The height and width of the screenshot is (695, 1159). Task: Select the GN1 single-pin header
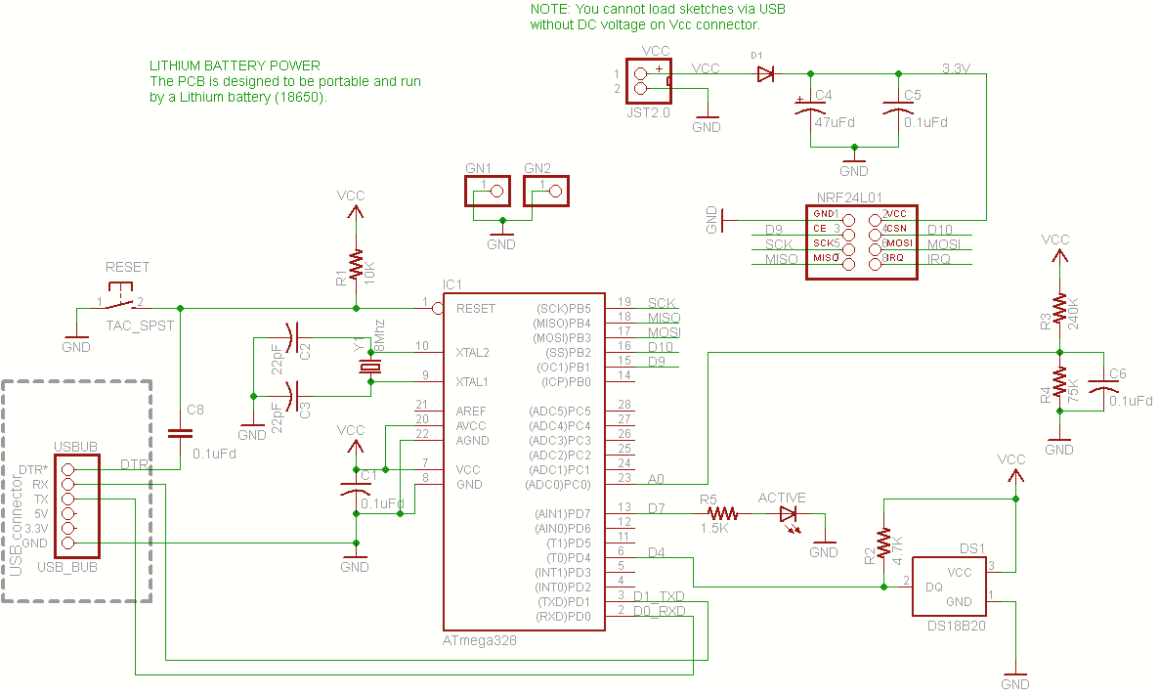pos(486,191)
